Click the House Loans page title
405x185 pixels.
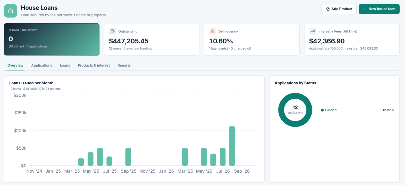point(39,8)
